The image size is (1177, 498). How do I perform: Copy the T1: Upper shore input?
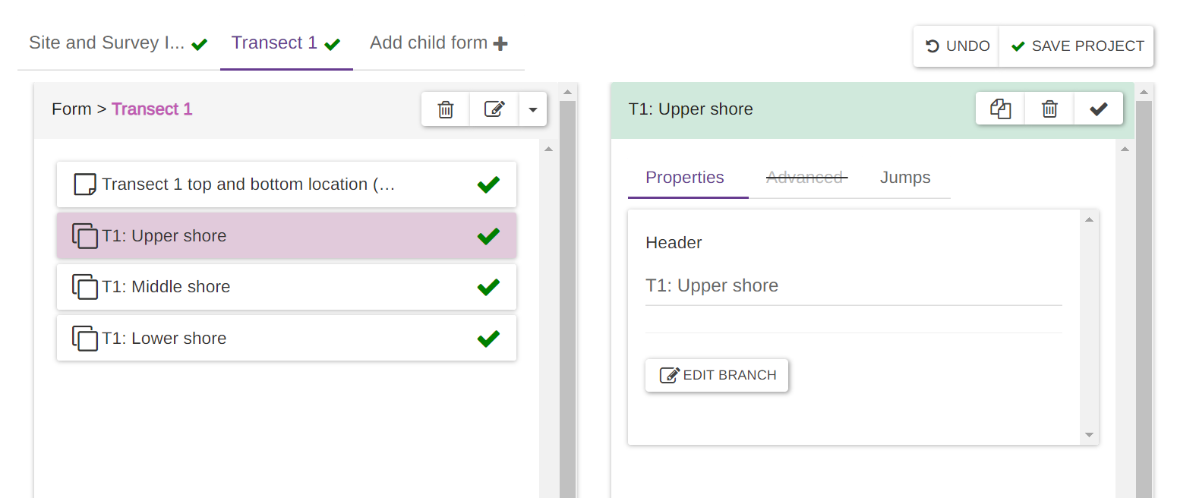click(1000, 109)
